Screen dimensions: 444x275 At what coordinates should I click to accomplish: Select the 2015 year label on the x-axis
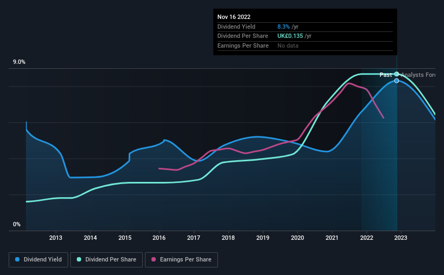[125, 238]
